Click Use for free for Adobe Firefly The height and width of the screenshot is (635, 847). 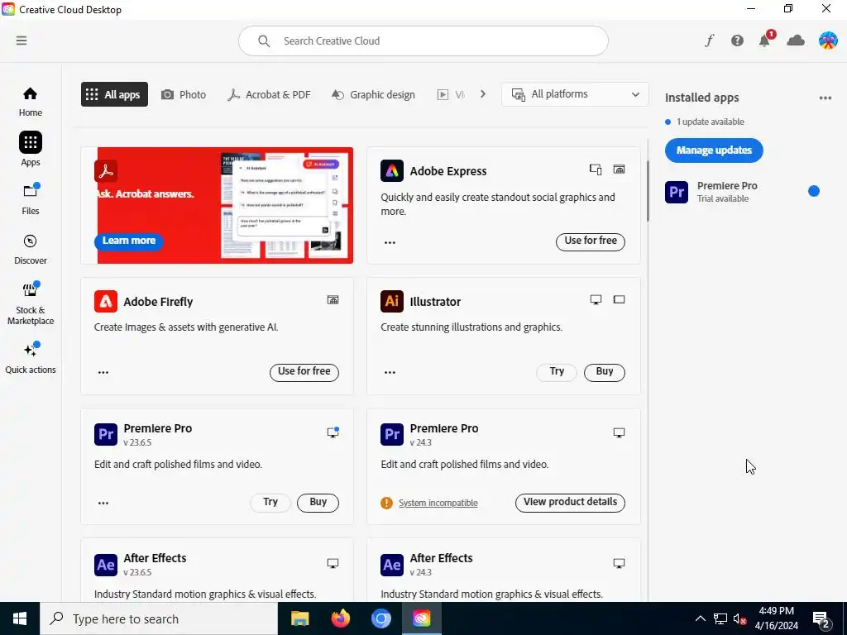[x=304, y=372]
